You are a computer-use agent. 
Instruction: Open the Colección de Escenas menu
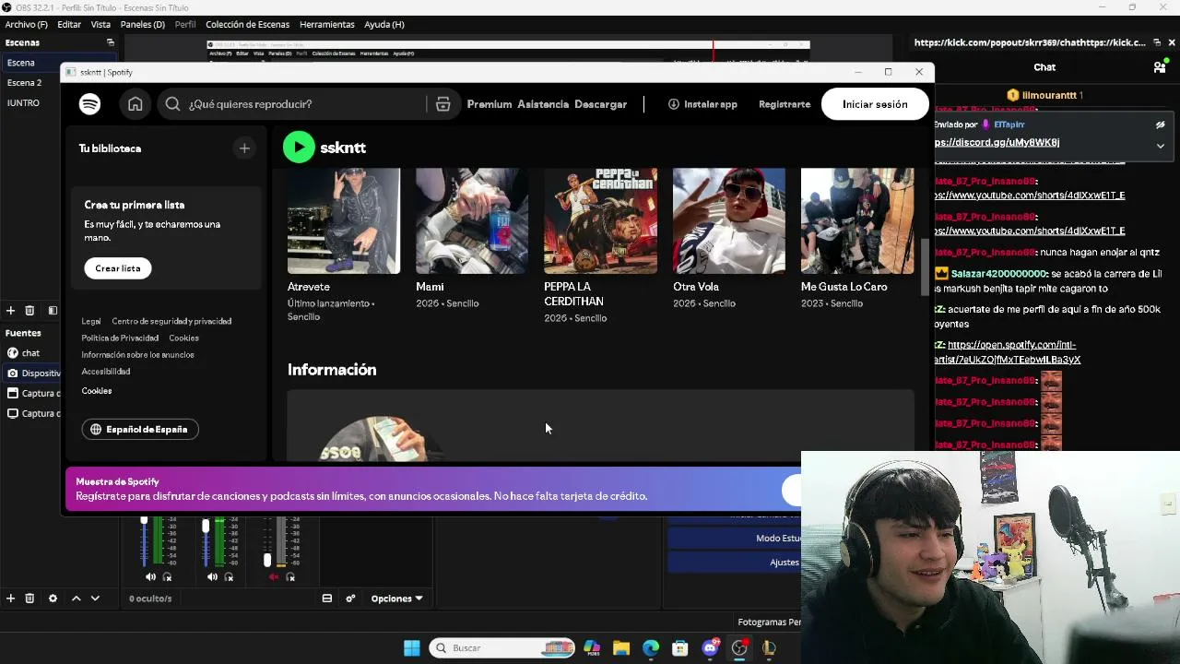(247, 24)
